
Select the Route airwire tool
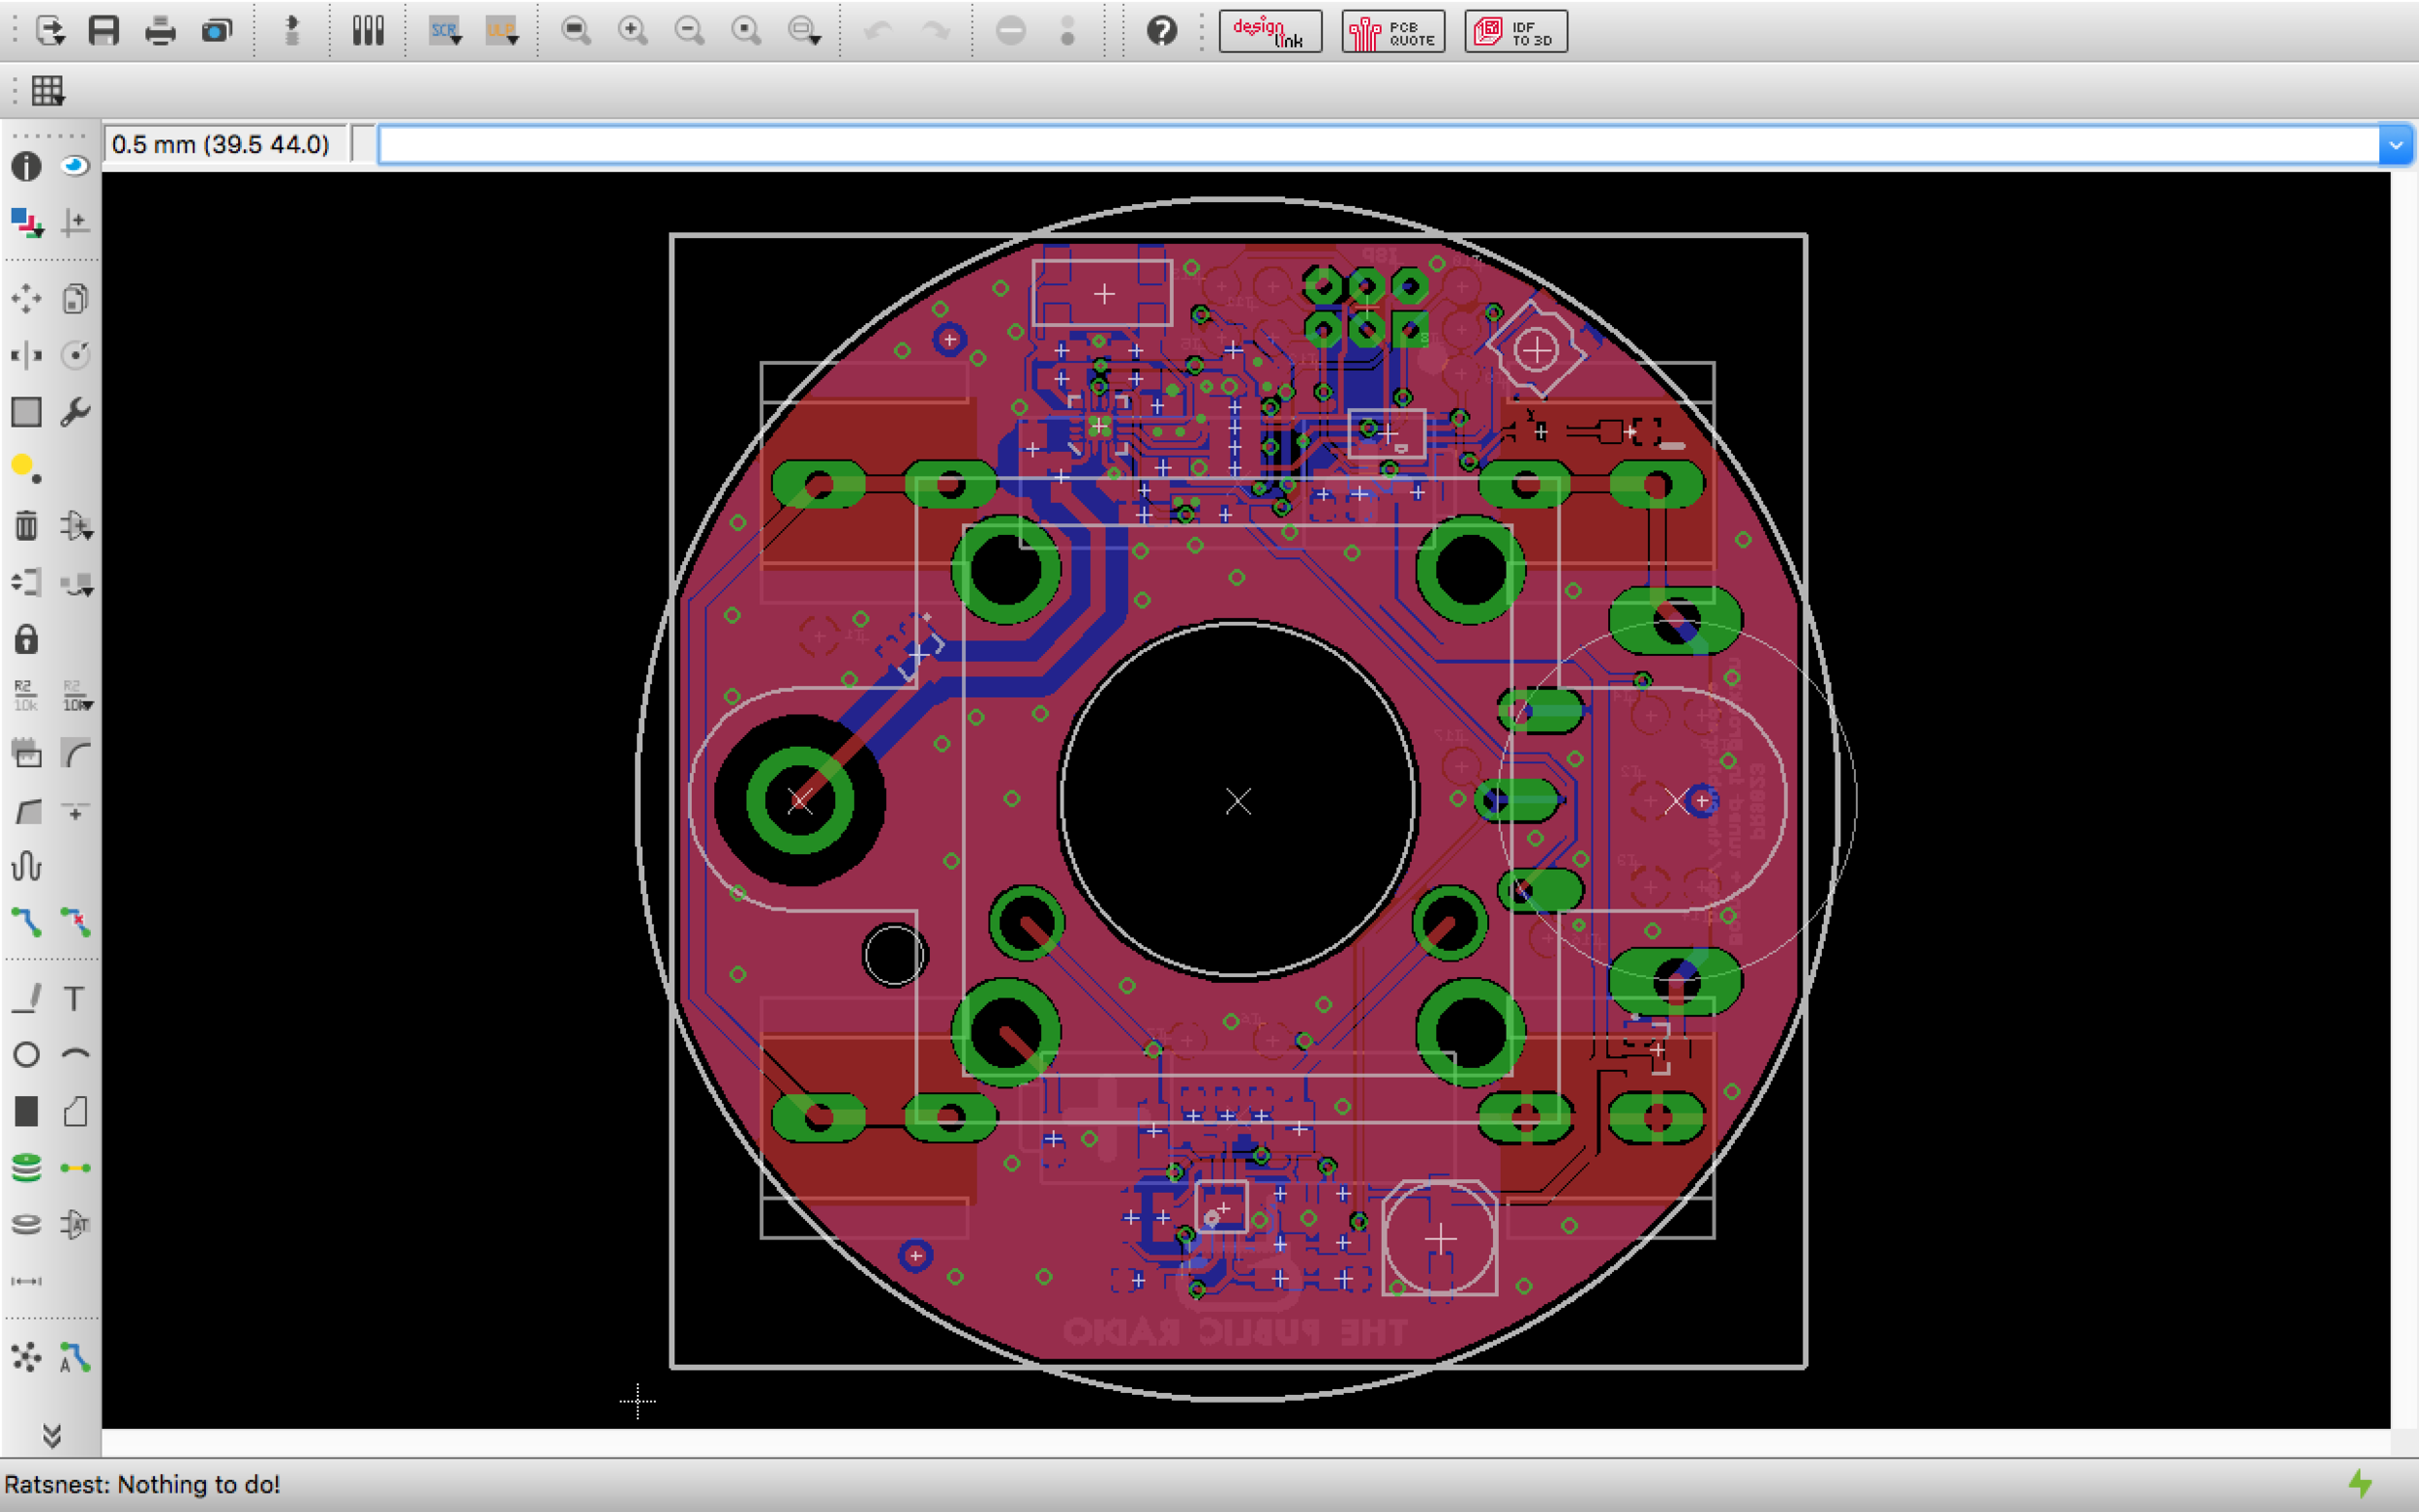pyautogui.click(x=26, y=922)
